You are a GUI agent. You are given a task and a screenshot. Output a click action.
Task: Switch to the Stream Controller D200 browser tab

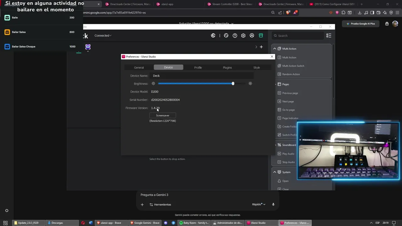coord(231,4)
